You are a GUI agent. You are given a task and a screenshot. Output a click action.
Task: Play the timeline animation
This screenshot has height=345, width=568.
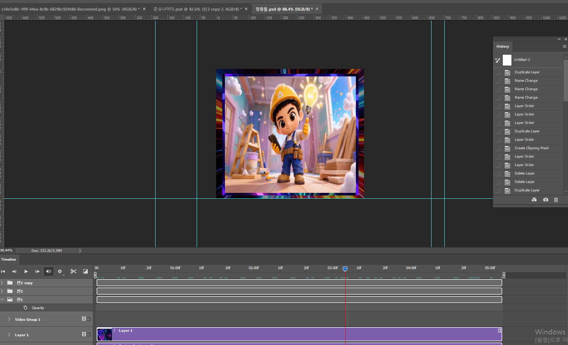coord(26,271)
